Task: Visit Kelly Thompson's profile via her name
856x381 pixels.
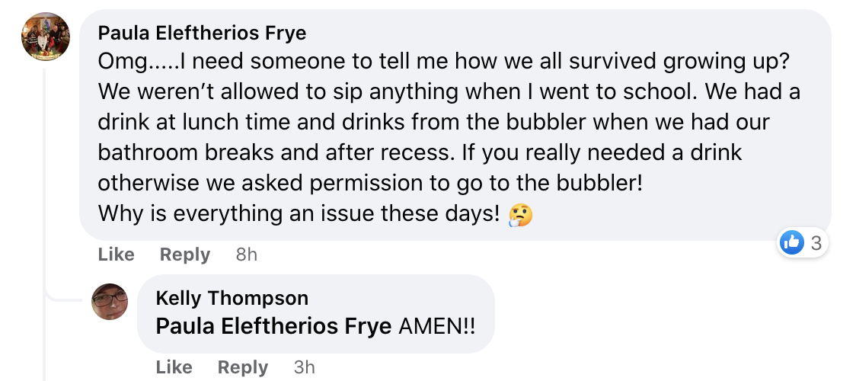Action: pos(232,298)
